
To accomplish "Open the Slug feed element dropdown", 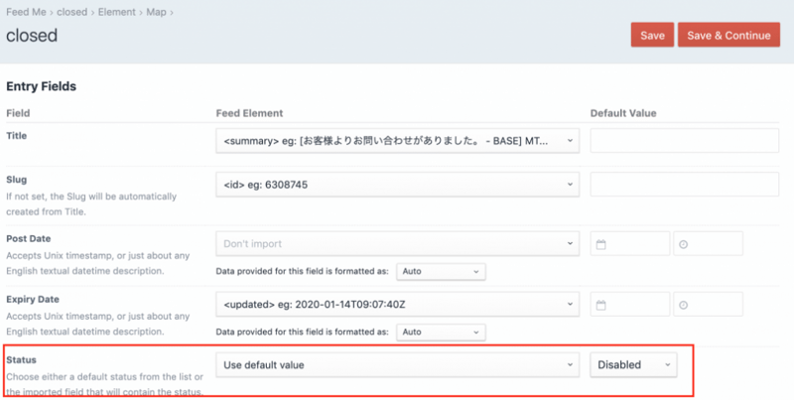I will coord(397,184).
